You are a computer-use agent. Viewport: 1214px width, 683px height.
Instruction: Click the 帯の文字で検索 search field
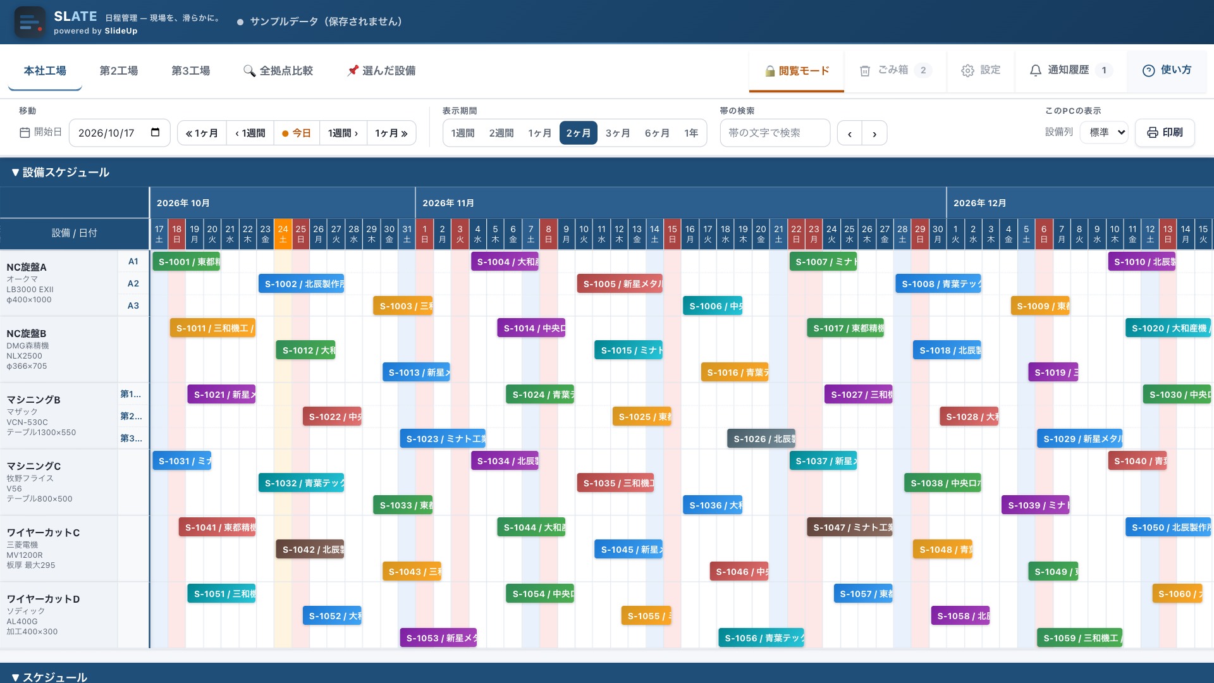click(x=775, y=133)
